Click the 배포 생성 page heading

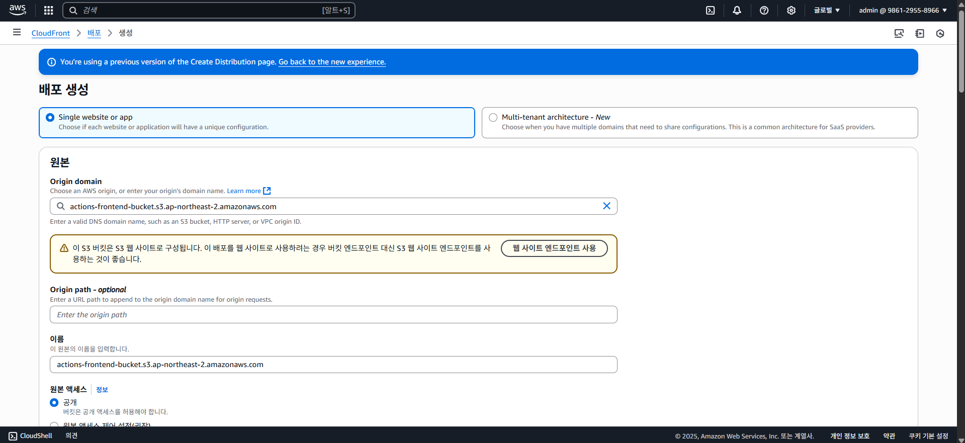coord(64,90)
